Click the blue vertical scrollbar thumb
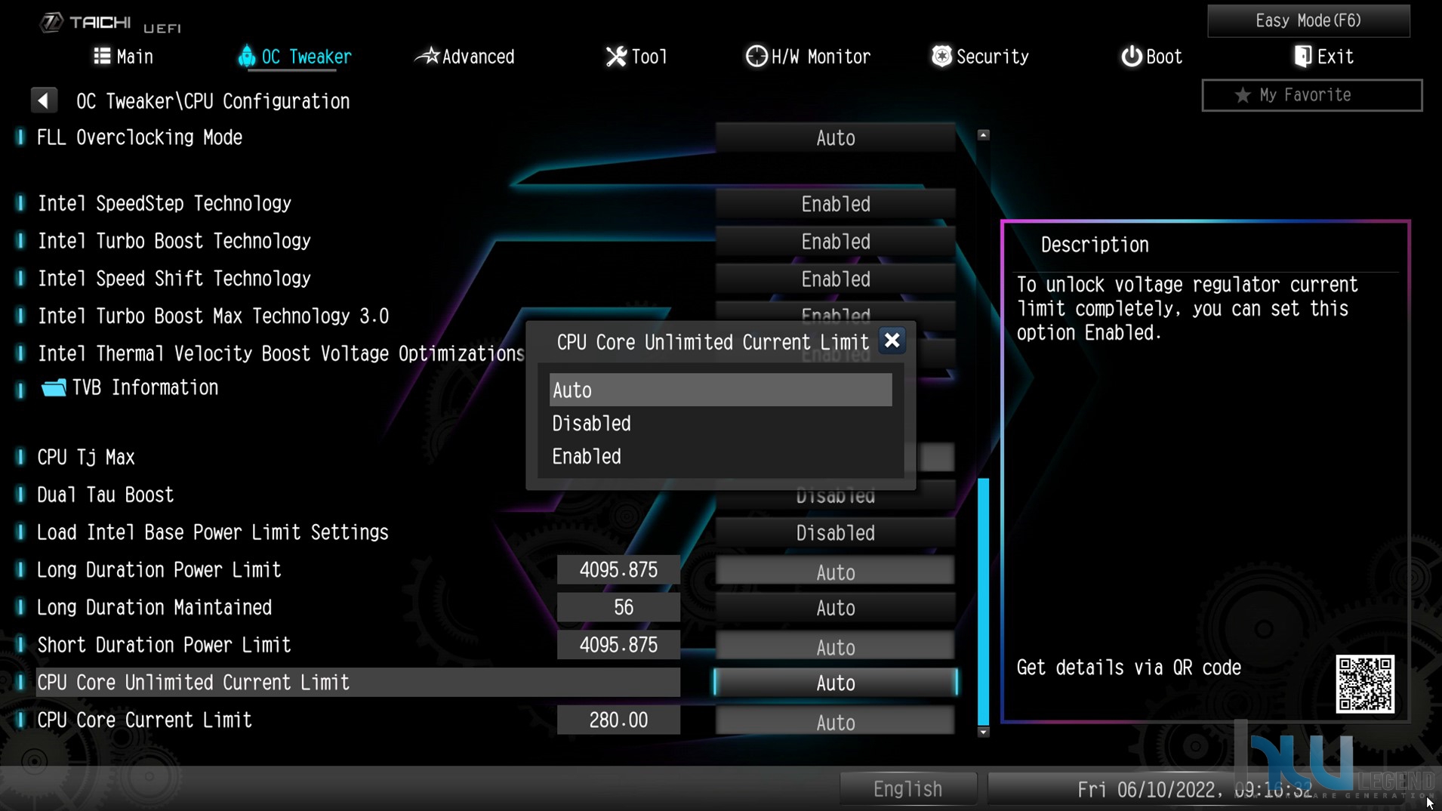The image size is (1442, 811). 983,601
